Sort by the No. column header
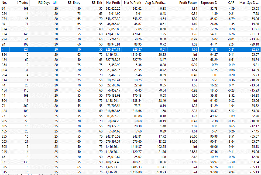The image size is (261, 175). (4, 3)
